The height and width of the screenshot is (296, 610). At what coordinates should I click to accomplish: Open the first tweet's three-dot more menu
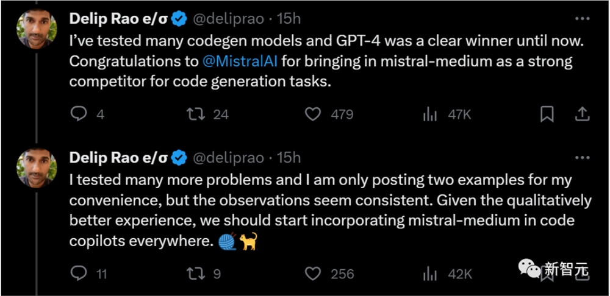(583, 19)
